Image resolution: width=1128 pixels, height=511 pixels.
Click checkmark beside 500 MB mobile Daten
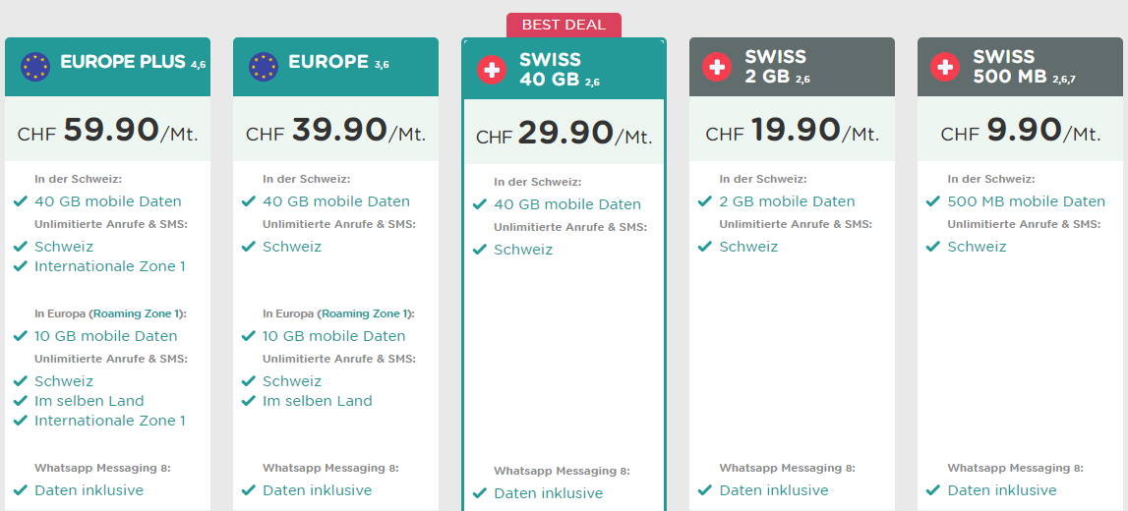pyautogui.click(x=933, y=201)
